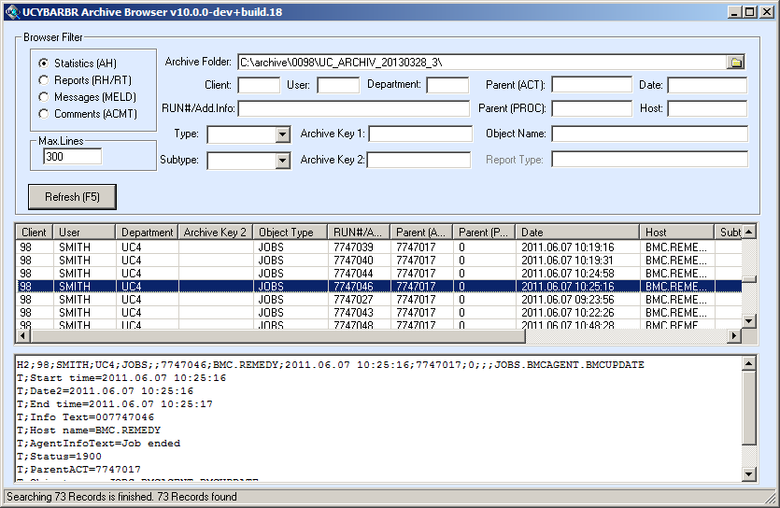The image size is (780, 508).
Task: Select Messages (MELD) radio button
Action: 44,97
